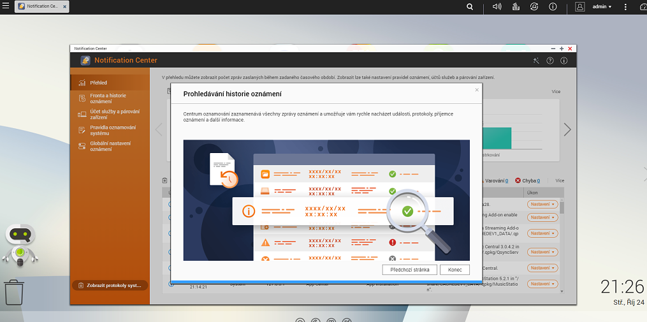Click the left carousel arrow in overview
This screenshot has width=647, height=322.
pyautogui.click(x=159, y=129)
